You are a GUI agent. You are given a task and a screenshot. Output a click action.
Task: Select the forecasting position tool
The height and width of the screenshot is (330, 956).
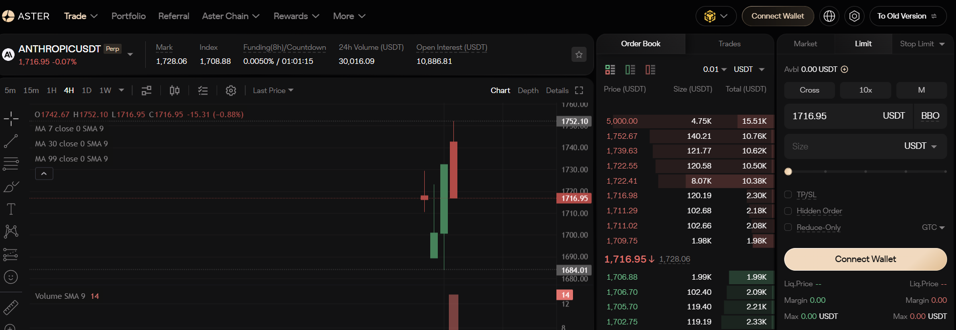pos(11,255)
